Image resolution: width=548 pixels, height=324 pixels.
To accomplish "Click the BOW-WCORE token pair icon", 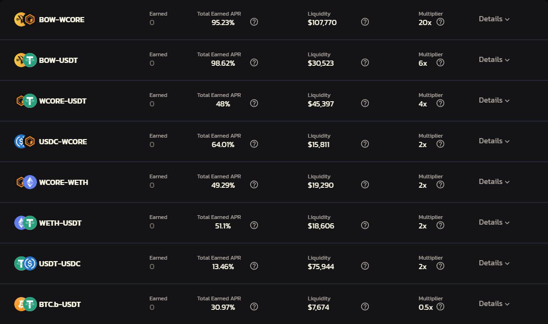I will tap(25, 19).
